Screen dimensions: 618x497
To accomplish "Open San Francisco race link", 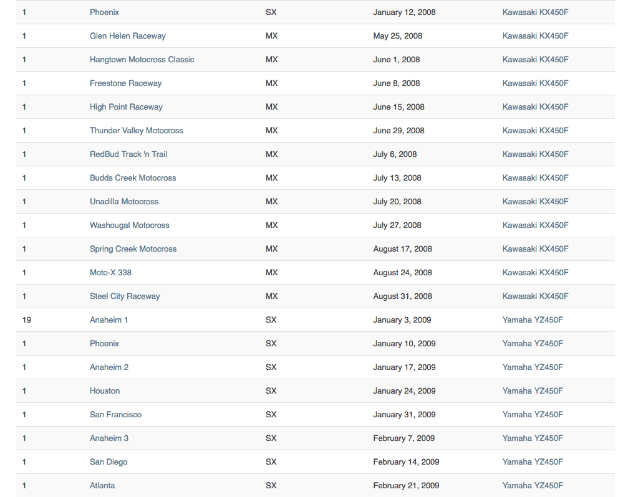I will [115, 415].
